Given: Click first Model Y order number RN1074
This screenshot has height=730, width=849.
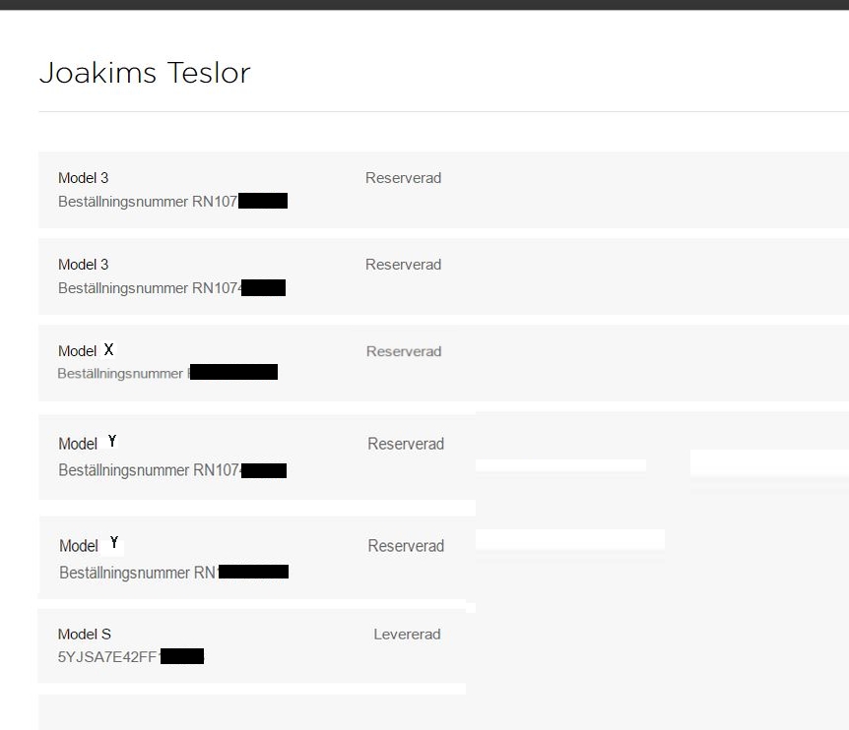Looking at the screenshot, I should click(x=150, y=470).
